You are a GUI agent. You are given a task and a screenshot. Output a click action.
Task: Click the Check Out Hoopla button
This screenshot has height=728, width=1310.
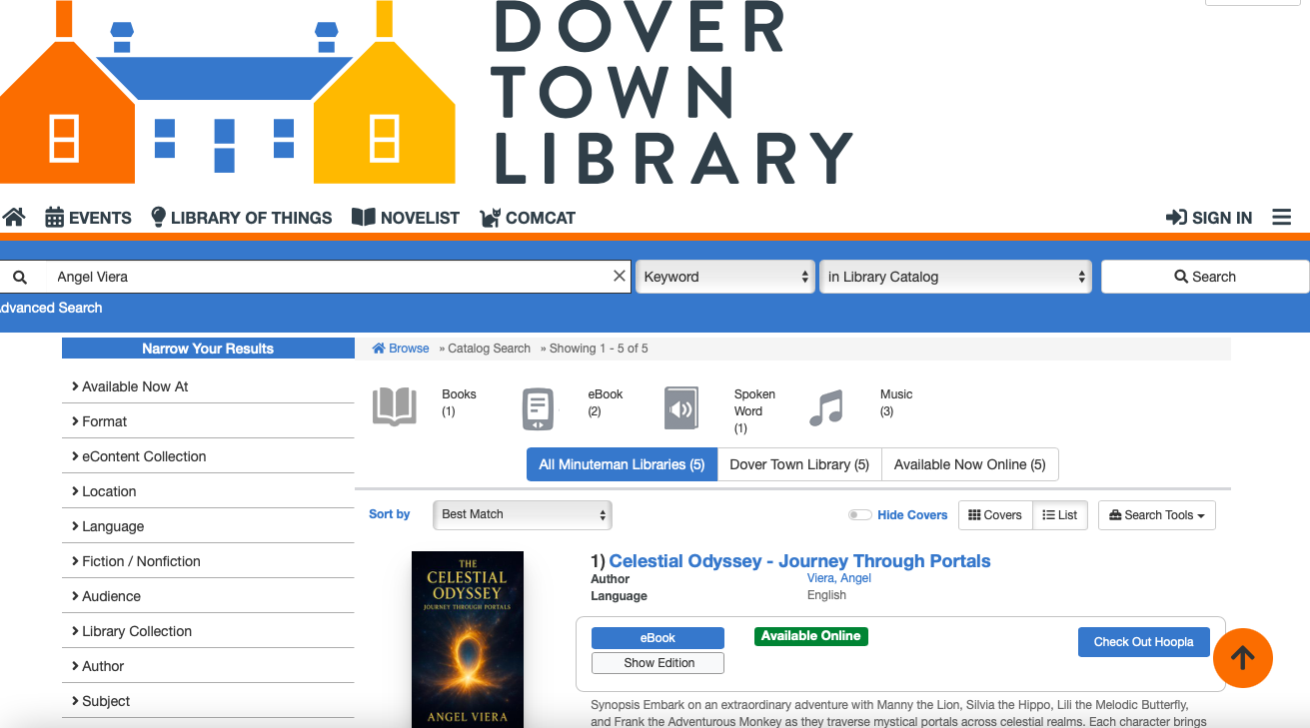[1143, 642]
